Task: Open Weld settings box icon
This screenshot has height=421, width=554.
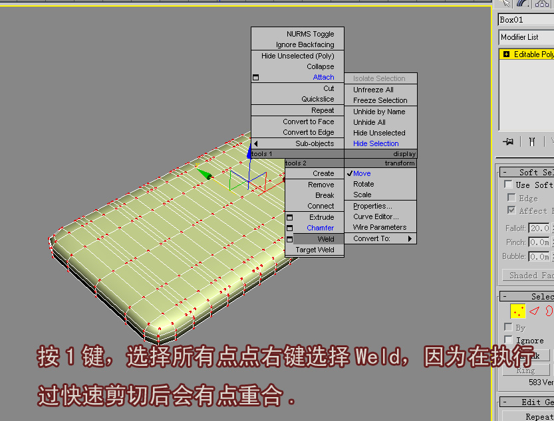Action: [x=289, y=239]
